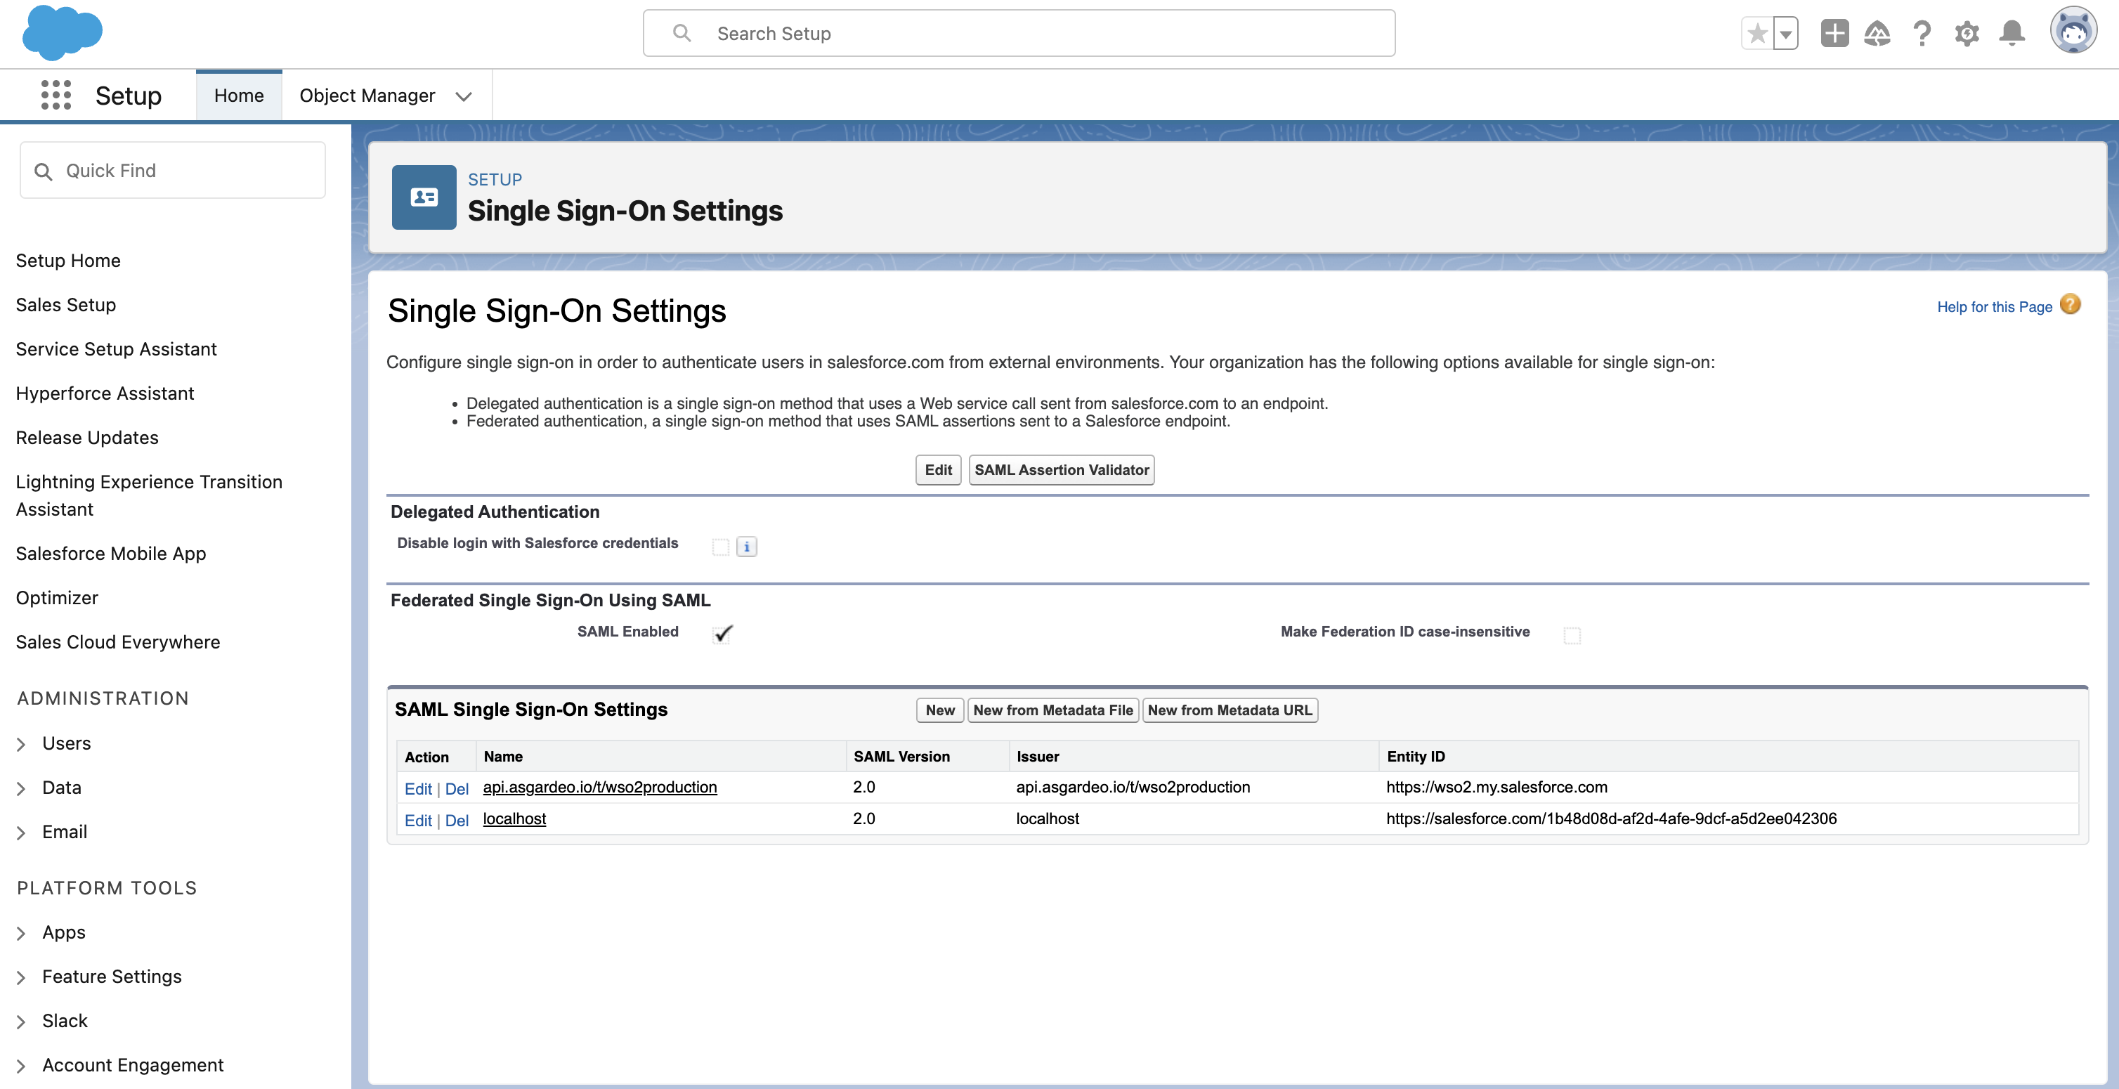Open the Help question mark icon
The width and height of the screenshot is (2119, 1089).
[x=1922, y=34]
